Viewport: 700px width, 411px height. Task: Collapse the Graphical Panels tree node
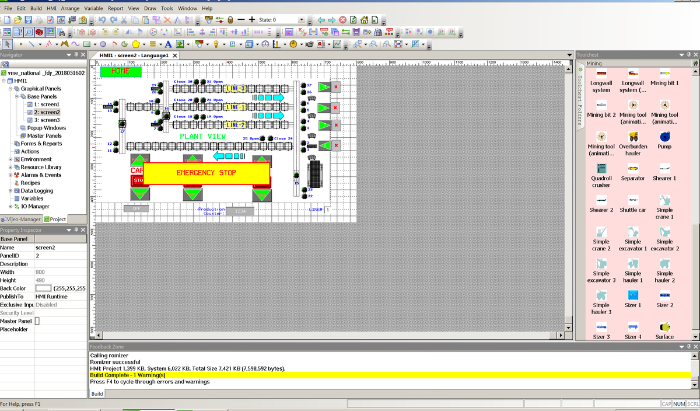(x=10, y=89)
